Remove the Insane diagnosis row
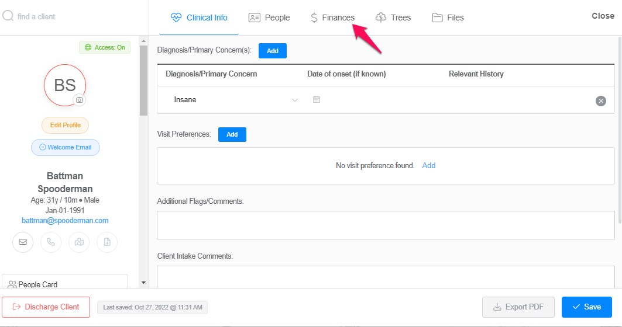Viewport: 622px width, 327px height. pyautogui.click(x=601, y=101)
